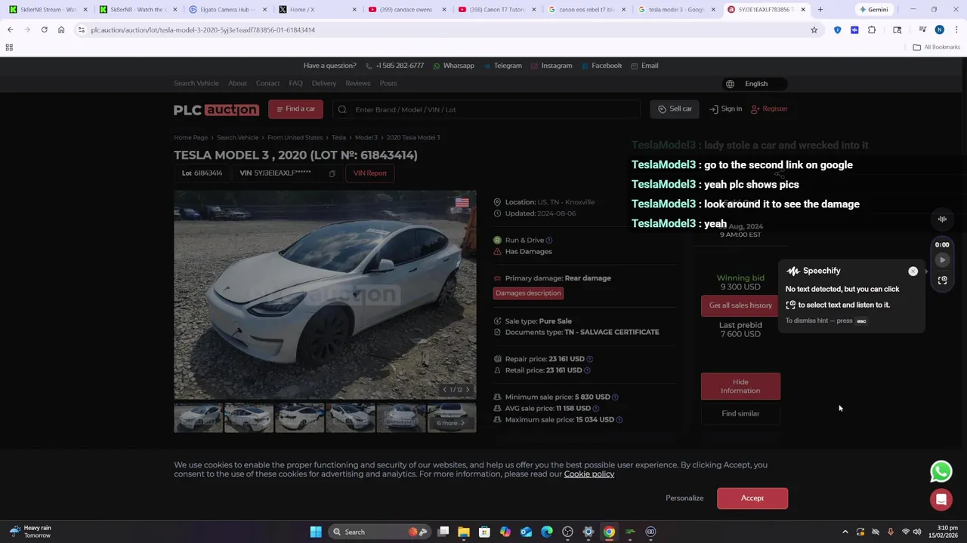Viewport: 967px width, 543px height.
Task: Open the Chrome extensions puzzle icon
Action: (872, 29)
